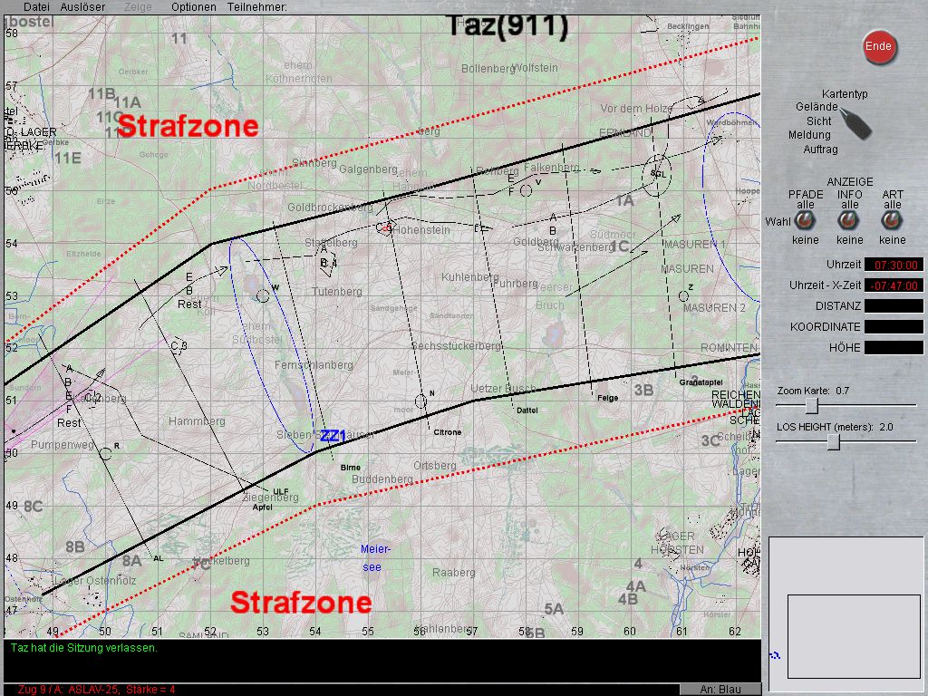Screen dimensions: 928x696
Task: Click the circle waypoint marked Z
Action: pyautogui.click(x=682, y=295)
